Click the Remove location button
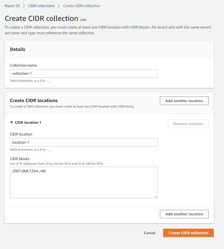This screenshot has height=249, width=224. pos(188,123)
